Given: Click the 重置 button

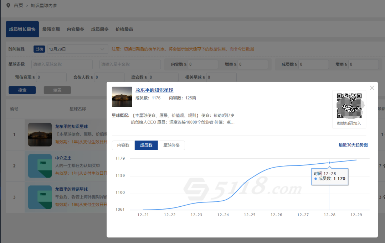Looking at the screenshot, I should [x=57, y=90].
